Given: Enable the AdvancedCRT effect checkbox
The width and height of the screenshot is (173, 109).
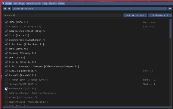Looking at the screenshot, I should (6, 88).
